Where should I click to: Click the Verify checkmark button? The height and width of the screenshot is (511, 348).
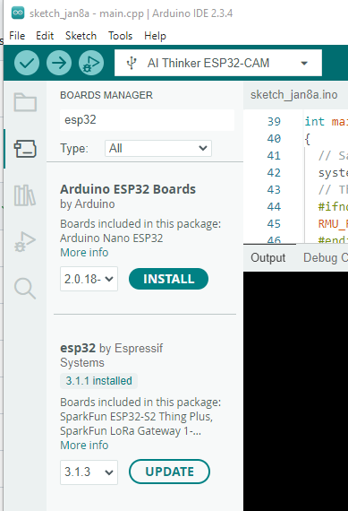[27, 63]
